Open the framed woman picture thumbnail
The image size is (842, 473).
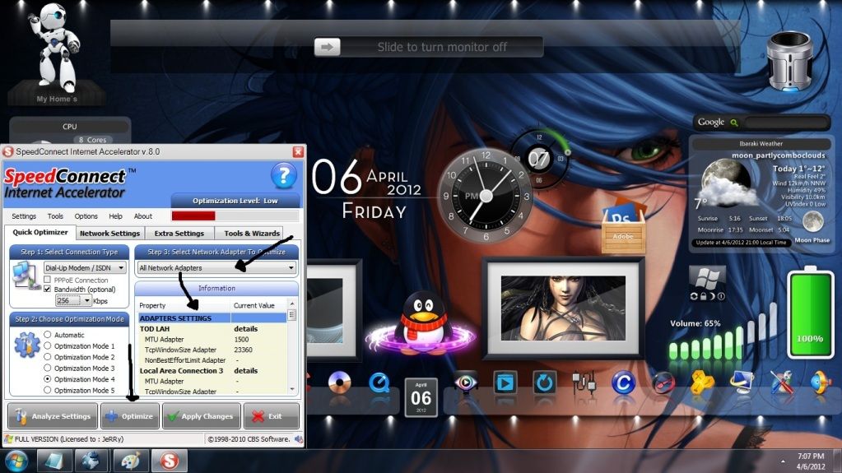coord(563,308)
